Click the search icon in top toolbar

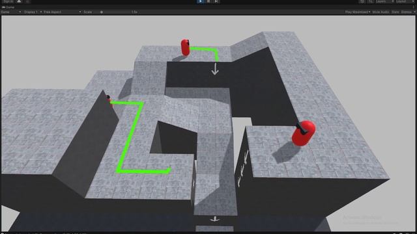(370, 1)
